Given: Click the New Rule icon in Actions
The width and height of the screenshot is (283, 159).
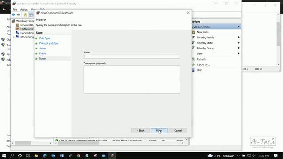Looking at the screenshot, I should (193, 32).
